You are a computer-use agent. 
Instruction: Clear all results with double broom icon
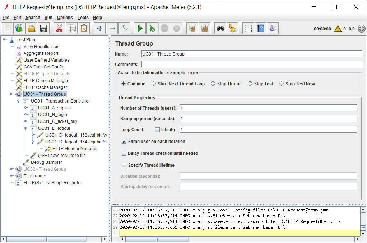coord(205,29)
